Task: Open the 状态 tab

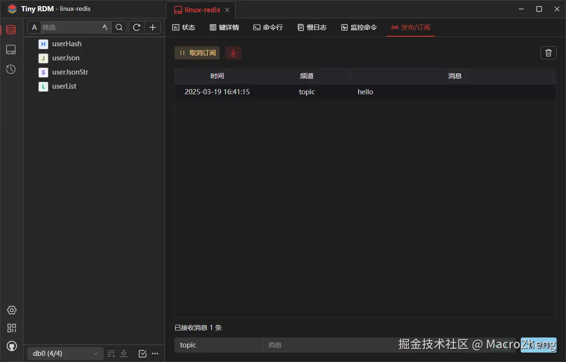Action: click(x=184, y=27)
